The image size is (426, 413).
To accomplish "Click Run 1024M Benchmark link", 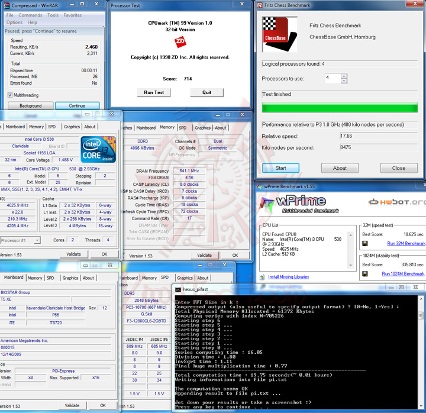I will (x=403, y=273).
